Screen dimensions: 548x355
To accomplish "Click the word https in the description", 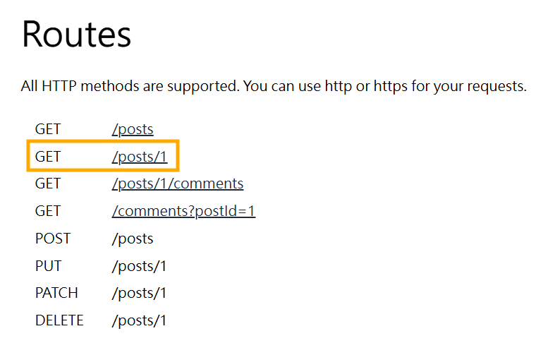I will [x=391, y=86].
